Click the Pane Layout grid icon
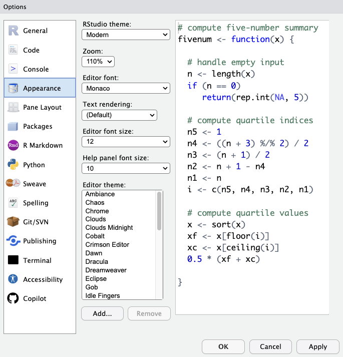Screen dimensions: 343x357 pyautogui.click(x=13, y=107)
